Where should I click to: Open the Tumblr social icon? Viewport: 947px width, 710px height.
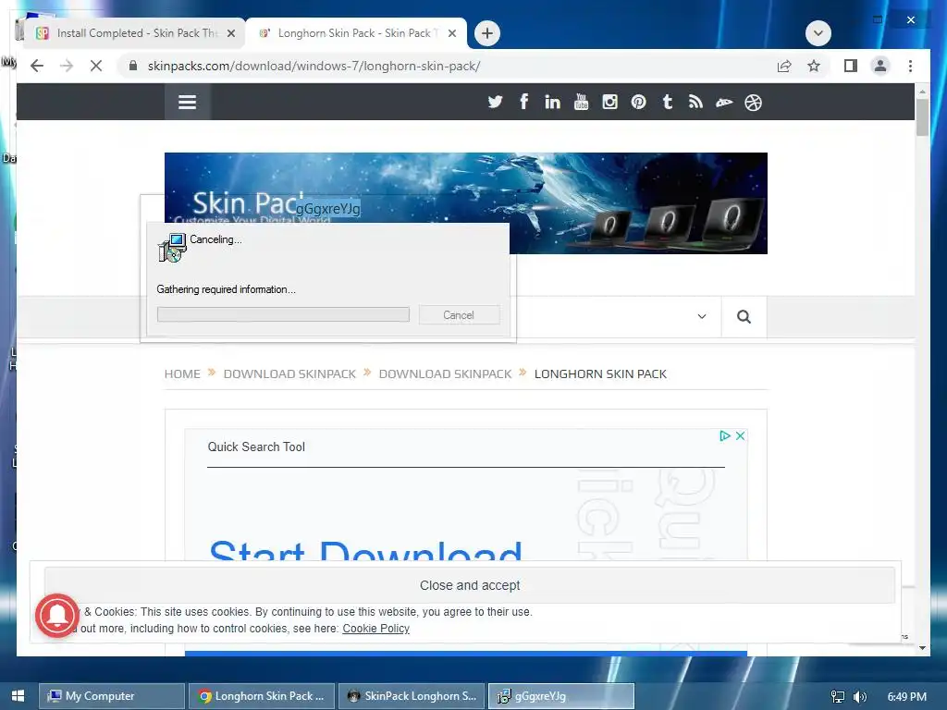[x=668, y=102]
